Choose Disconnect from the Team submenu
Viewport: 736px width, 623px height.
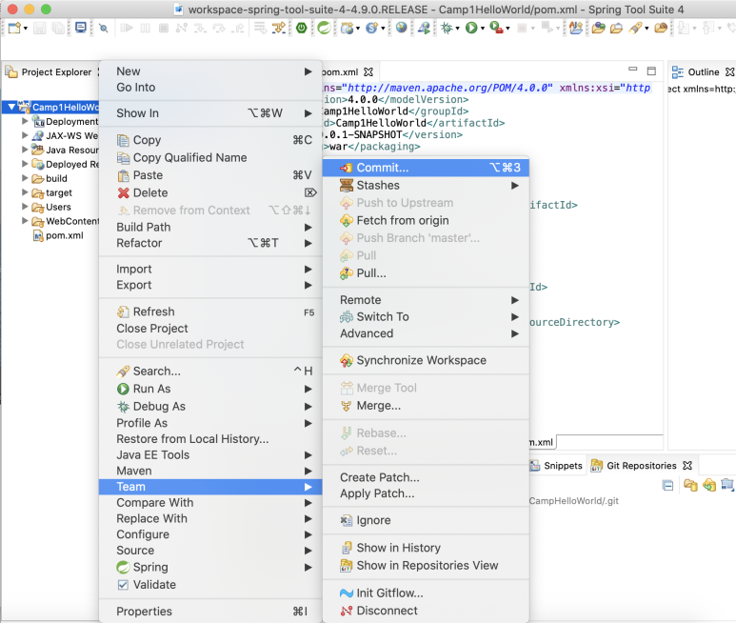[x=426, y=611]
